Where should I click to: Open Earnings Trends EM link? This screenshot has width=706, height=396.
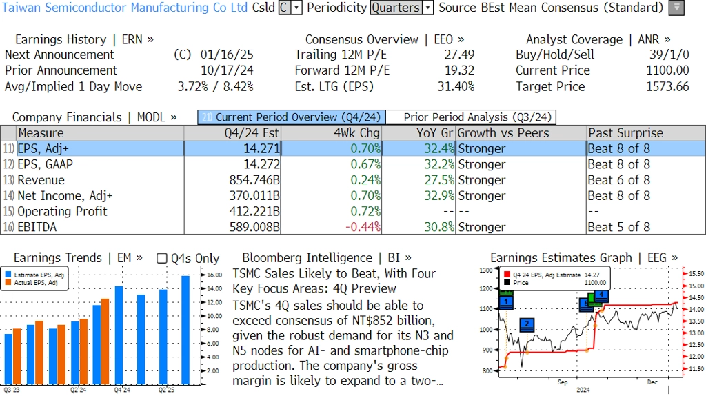point(78,258)
